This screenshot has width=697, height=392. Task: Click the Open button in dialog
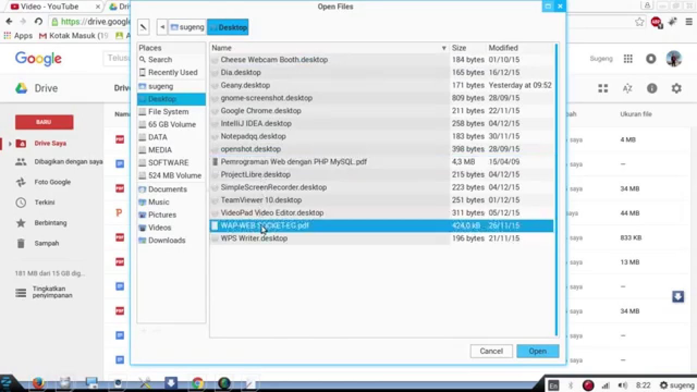537,351
